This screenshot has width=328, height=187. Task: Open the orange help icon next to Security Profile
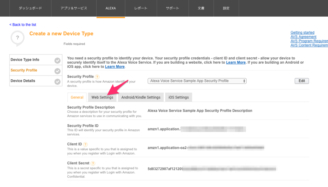tap(97, 76)
